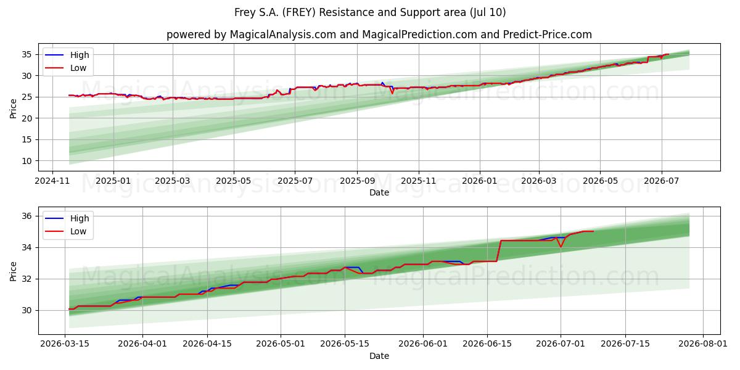This screenshot has height=370, width=740.
Task: Click the '2026-04-15' x-axis label
Action: 207,345
